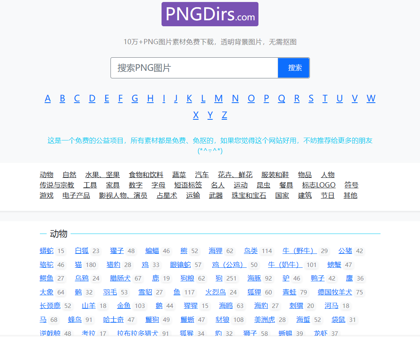This screenshot has height=337, width=420.
Task: Open the 大象 animal link
Action: click(47, 292)
